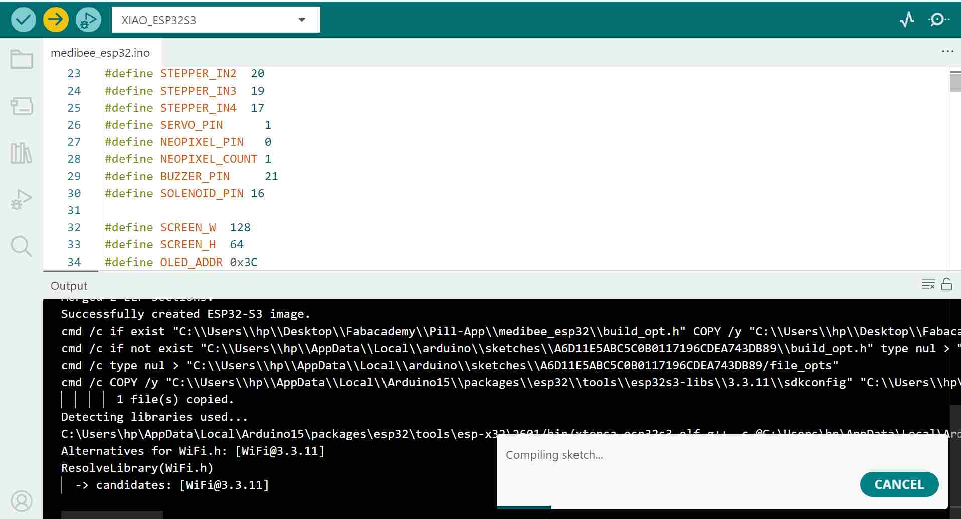Click the STEPPER_IN2 define line
Viewport: 961px width, 519px height.
[x=184, y=73]
